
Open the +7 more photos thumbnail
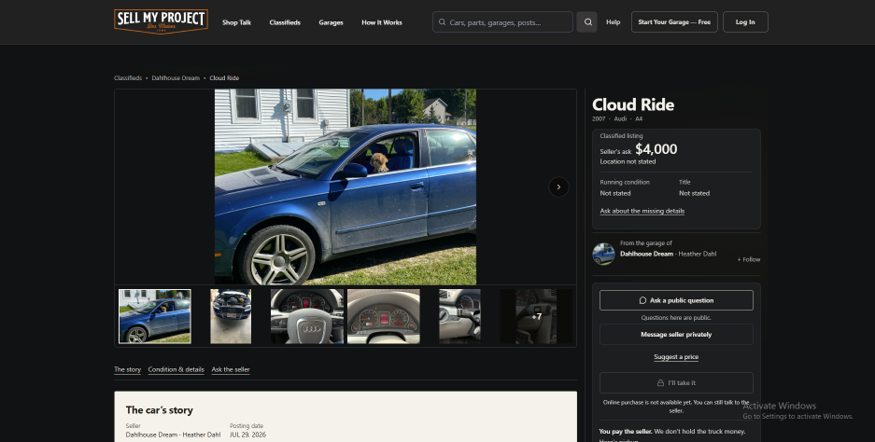(536, 316)
